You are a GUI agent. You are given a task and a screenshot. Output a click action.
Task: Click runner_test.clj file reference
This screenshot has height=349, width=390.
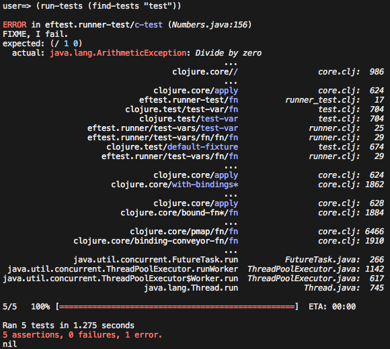point(322,100)
